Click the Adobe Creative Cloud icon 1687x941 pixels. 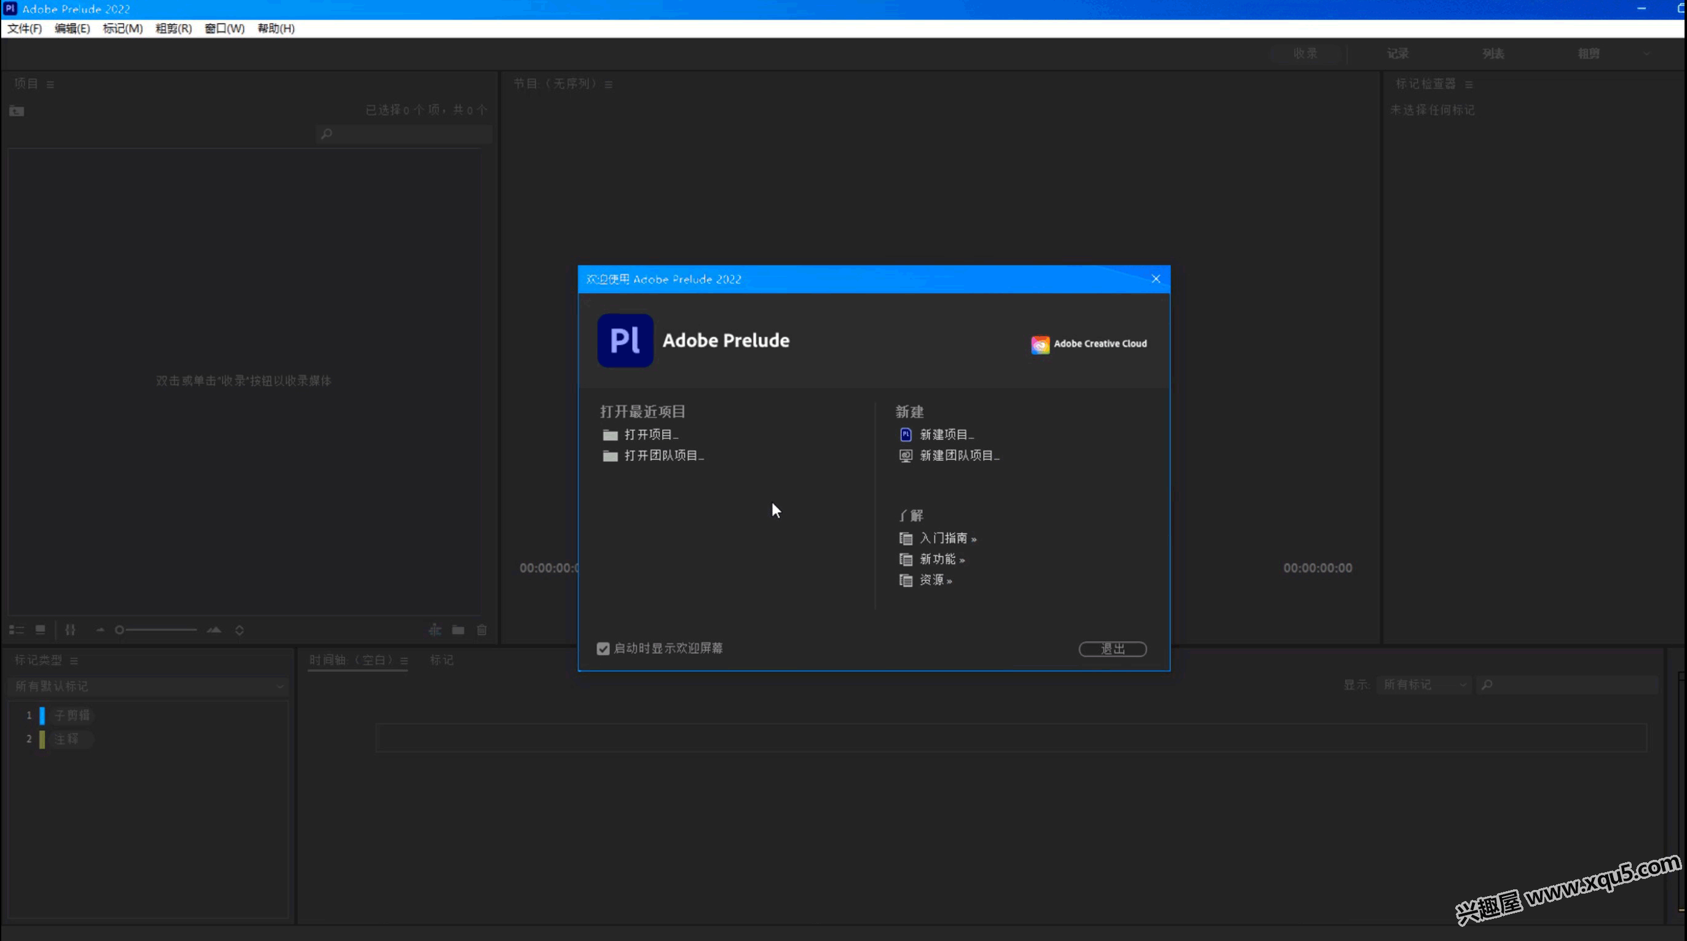tap(1040, 344)
